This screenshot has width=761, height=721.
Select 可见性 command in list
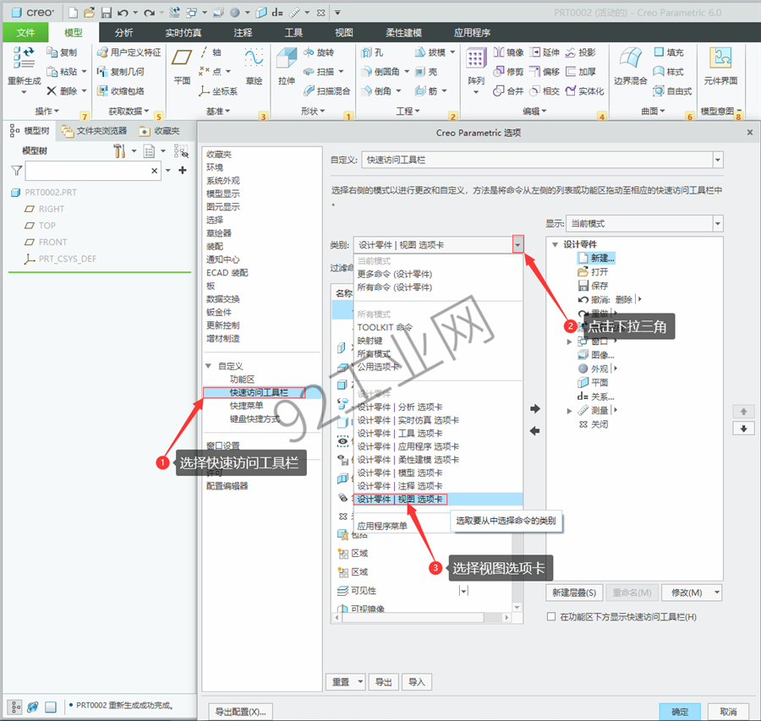tap(364, 591)
